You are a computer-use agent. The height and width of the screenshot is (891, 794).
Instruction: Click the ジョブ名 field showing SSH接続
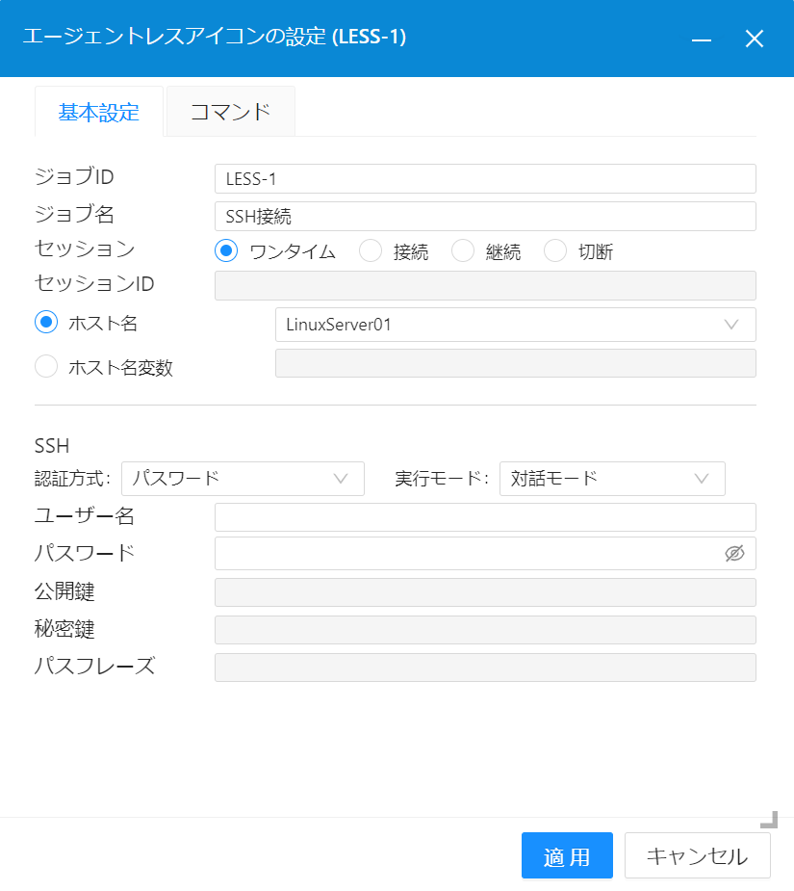click(485, 216)
